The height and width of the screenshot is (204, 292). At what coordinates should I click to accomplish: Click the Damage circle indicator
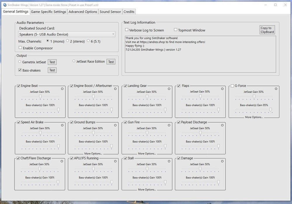click(222, 161)
